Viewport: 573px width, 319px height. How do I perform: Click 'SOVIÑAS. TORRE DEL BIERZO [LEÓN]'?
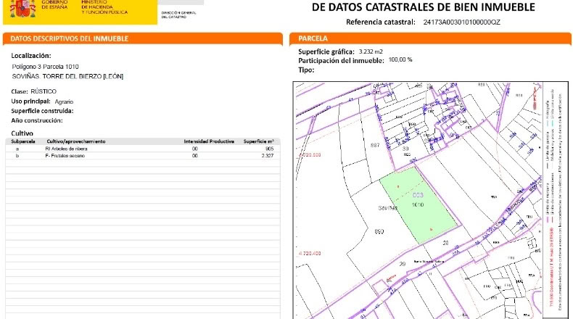coord(67,76)
